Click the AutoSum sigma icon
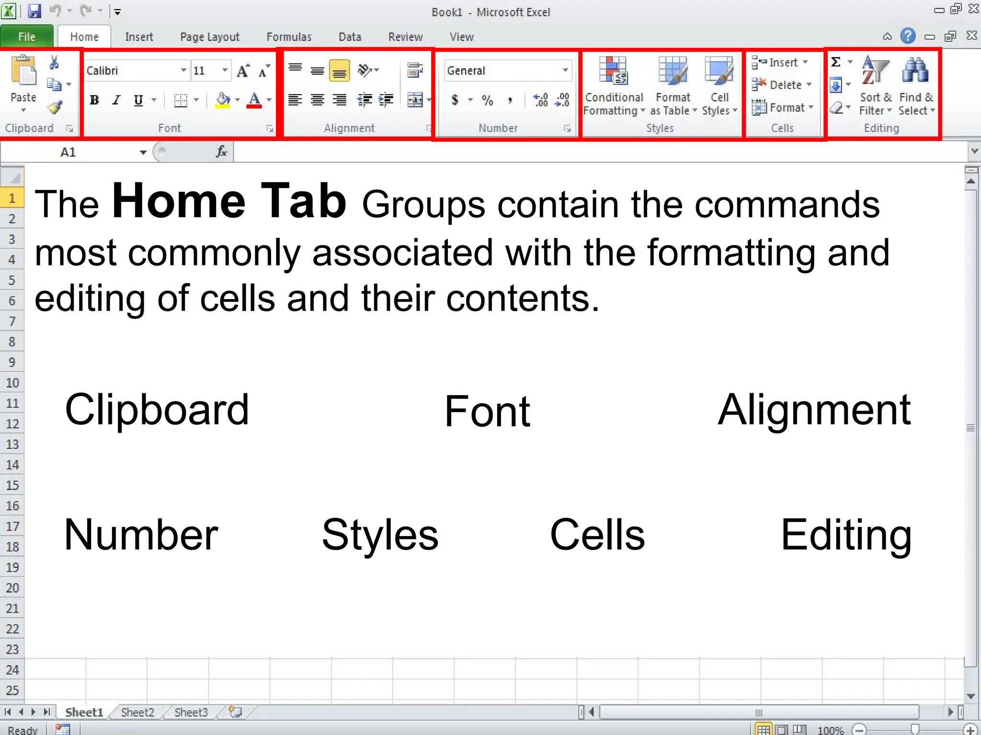The height and width of the screenshot is (735, 981). (x=836, y=62)
